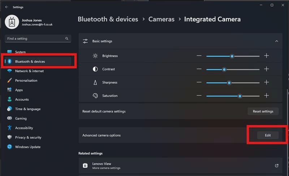Click the Accounts person icon
The height and width of the screenshot is (176, 289).
coord(9,99)
